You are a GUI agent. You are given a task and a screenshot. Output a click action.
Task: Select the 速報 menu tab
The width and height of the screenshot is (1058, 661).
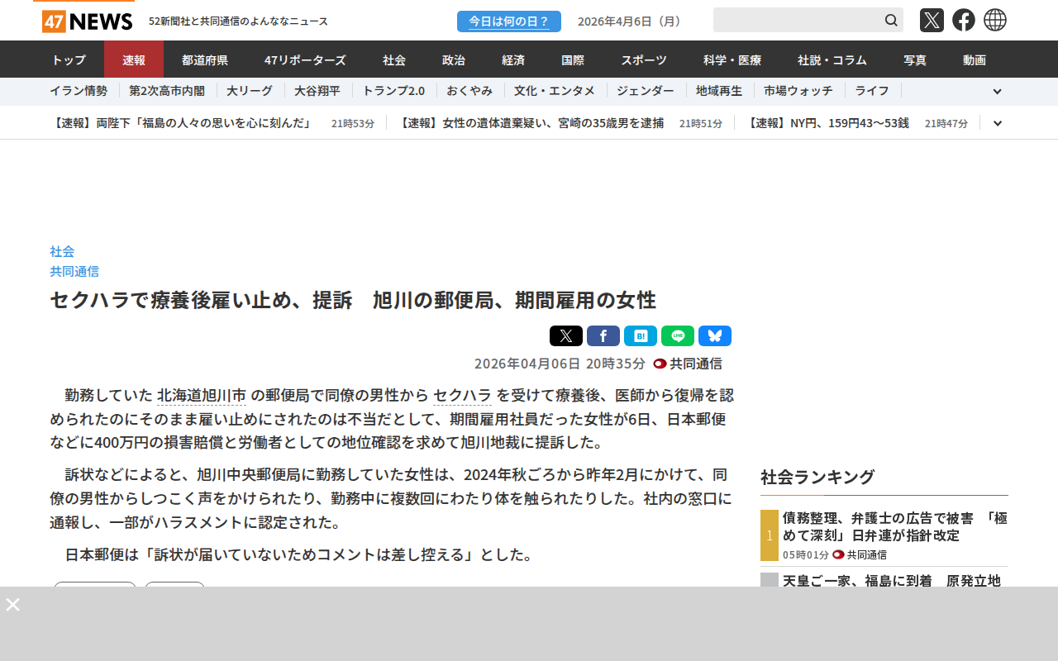134,59
